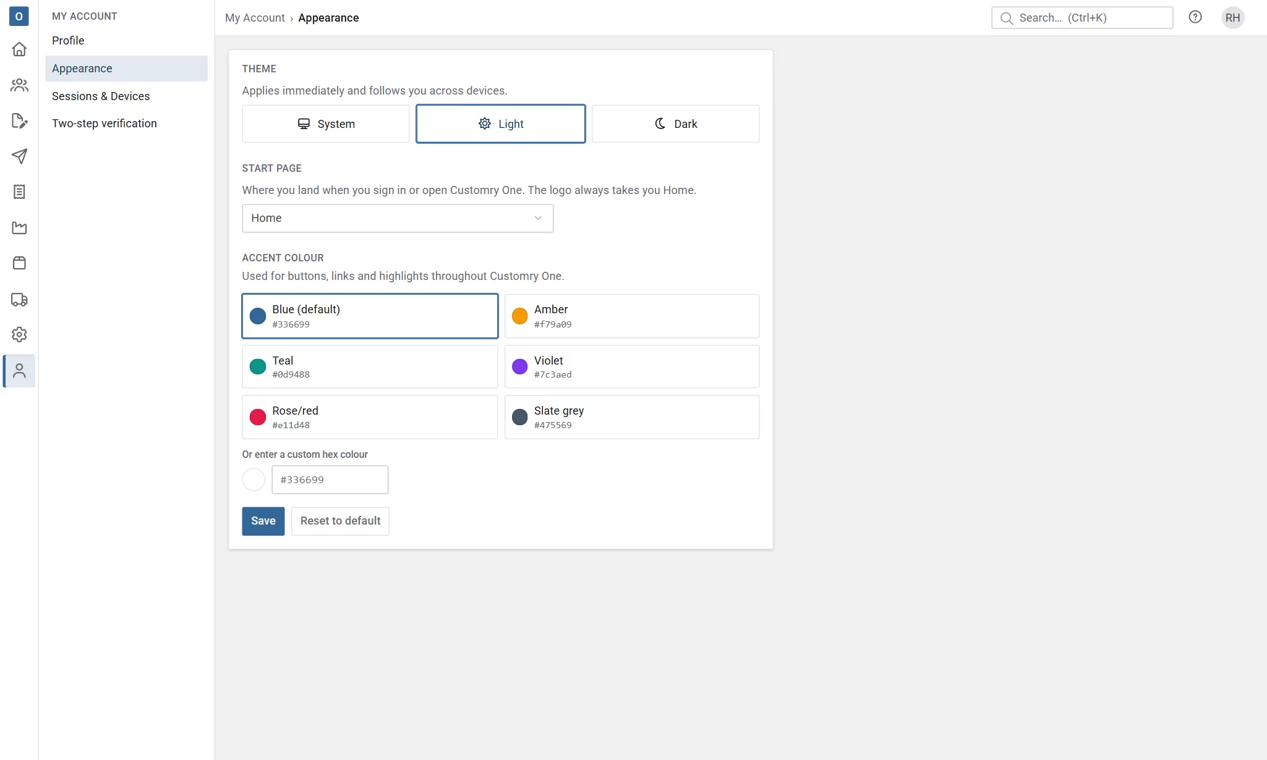
Task: Go to Profile in My Account menu
Action: coord(126,41)
